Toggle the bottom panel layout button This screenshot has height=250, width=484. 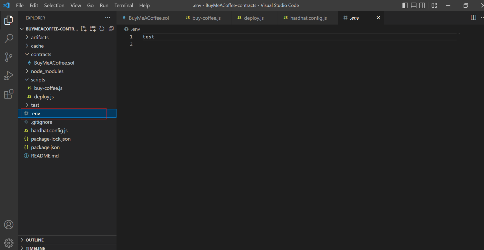(414, 5)
